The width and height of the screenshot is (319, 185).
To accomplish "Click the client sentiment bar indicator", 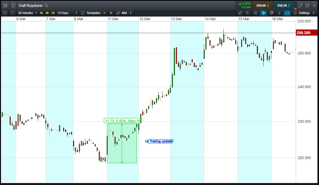I will 295,5.
